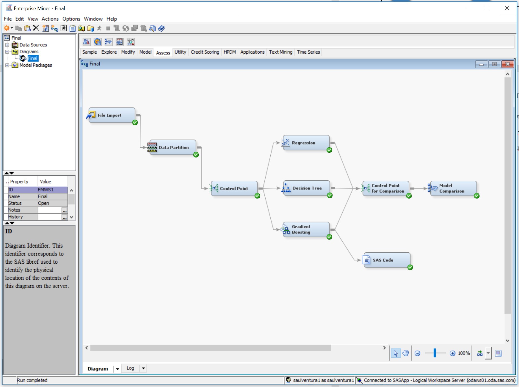The height and width of the screenshot is (387, 519).
Task: Switch to the Log view tab
Action: 130,368
